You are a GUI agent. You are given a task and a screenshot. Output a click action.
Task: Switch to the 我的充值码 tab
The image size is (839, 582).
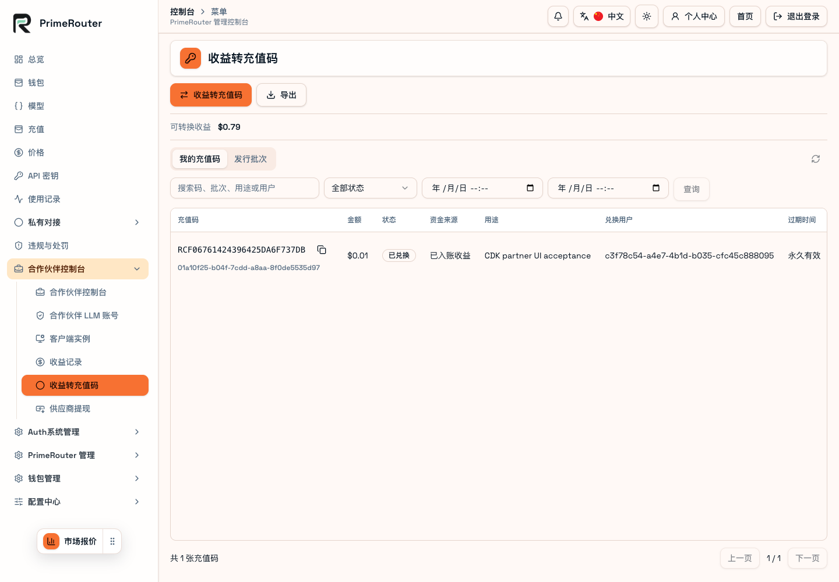pyautogui.click(x=200, y=159)
